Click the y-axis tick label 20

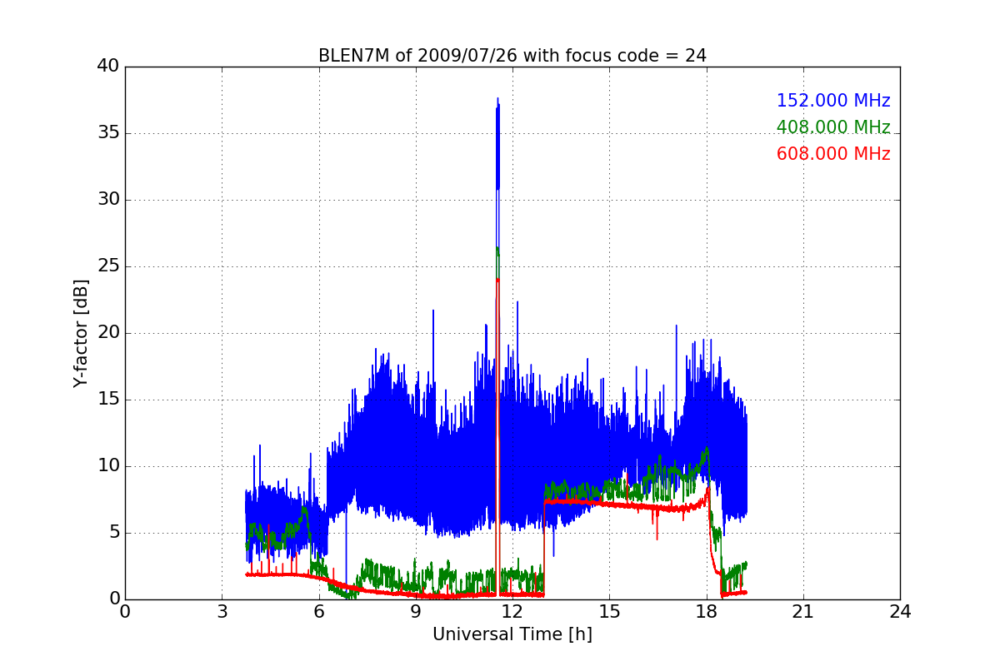point(107,333)
